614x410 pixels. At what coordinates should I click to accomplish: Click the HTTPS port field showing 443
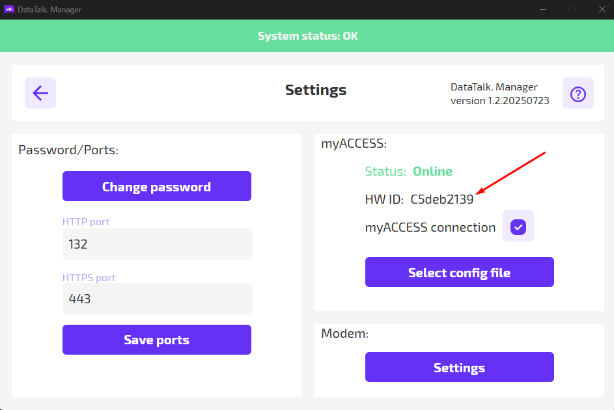(157, 299)
